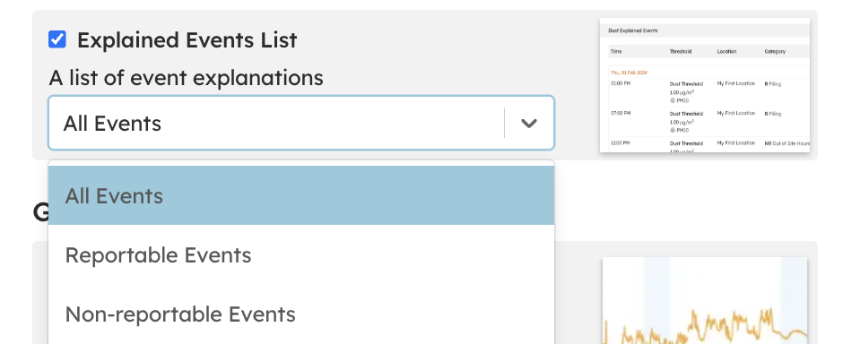Choose Reportable Events from the list
This screenshot has height=344, width=843.
(x=301, y=255)
